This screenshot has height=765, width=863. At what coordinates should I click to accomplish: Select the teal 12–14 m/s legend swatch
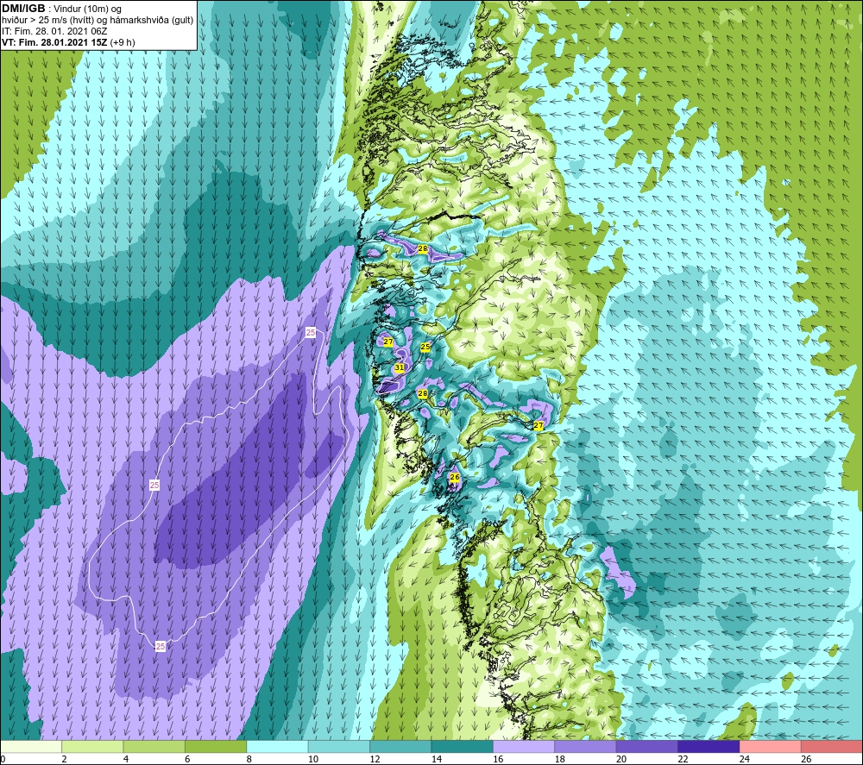(x=400, y=747)
